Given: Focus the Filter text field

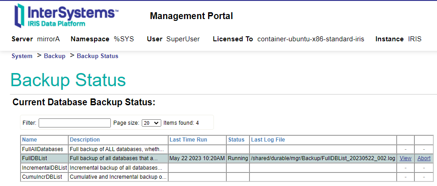Looking at the screenshot, I should pyautogui.click(x=74, y=123).
